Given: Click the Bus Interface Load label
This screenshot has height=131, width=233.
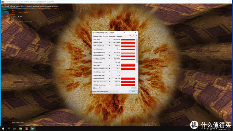Looking at the screenshot, I should point(99,75).
